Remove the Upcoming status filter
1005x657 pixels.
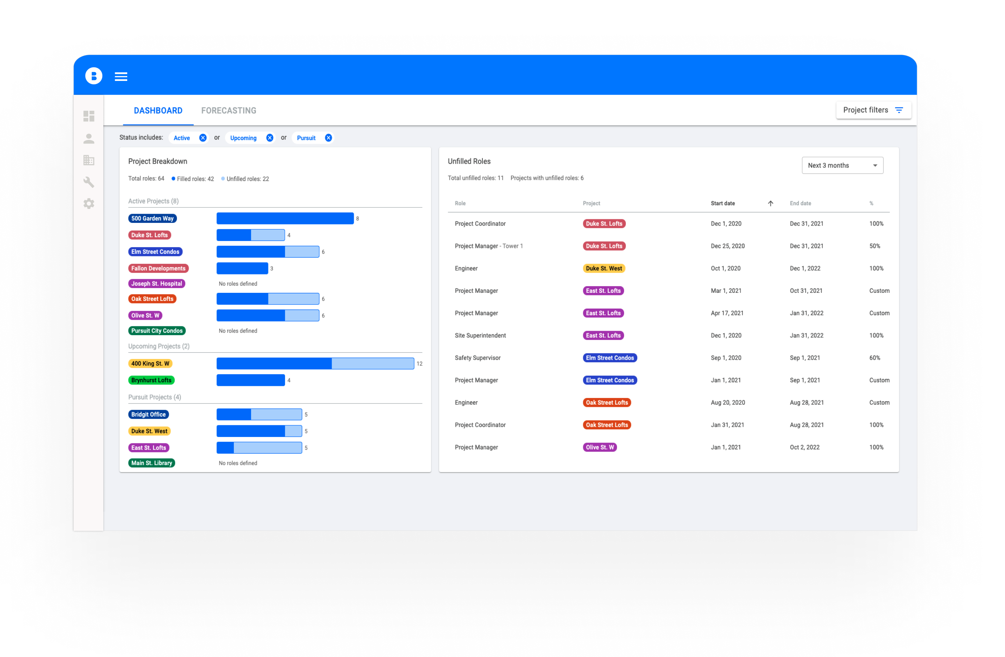(270, 138)
